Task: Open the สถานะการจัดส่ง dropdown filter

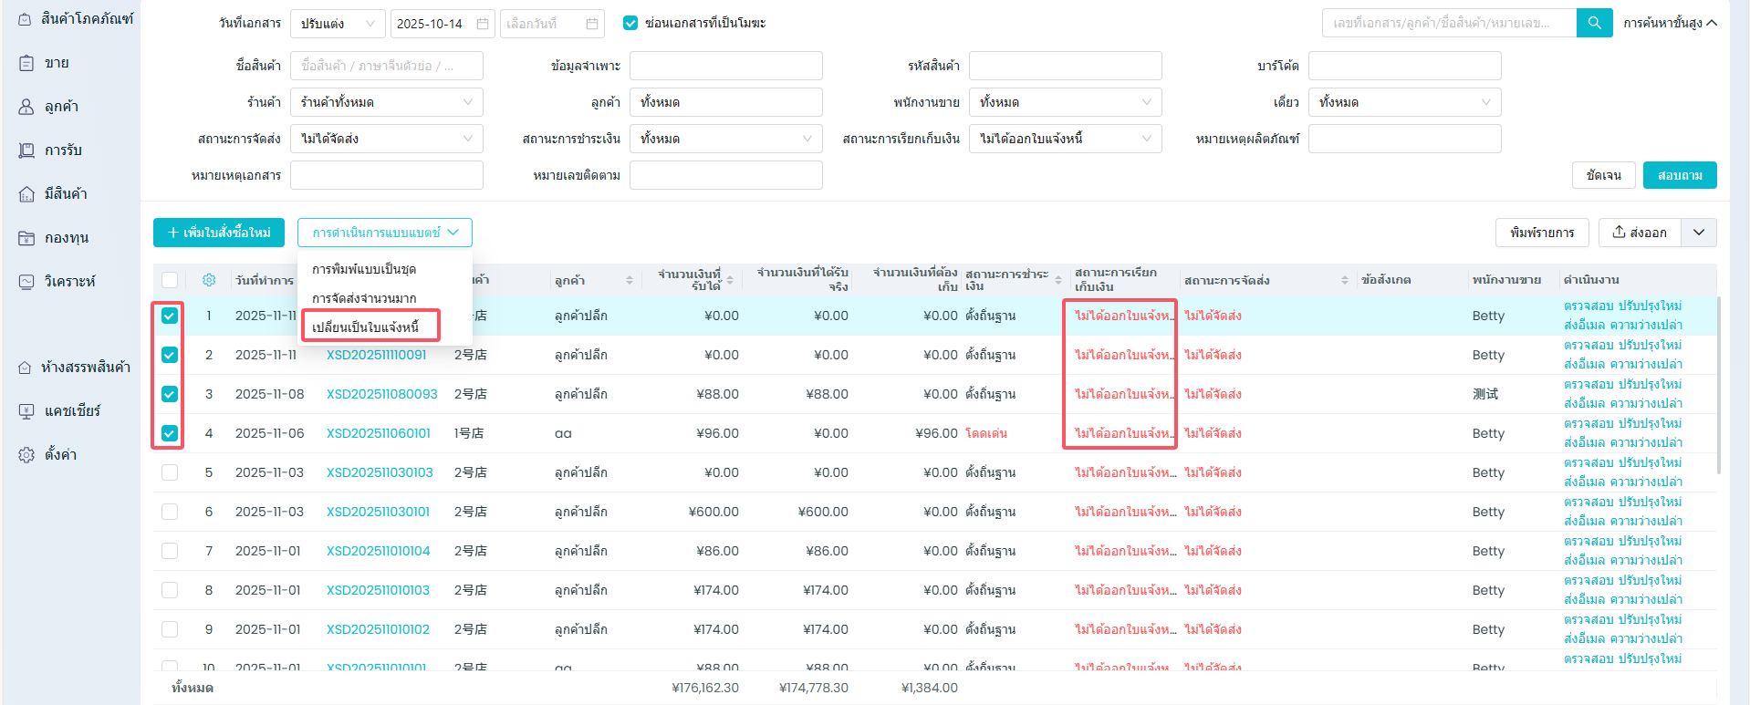Action: pos(386,139)
